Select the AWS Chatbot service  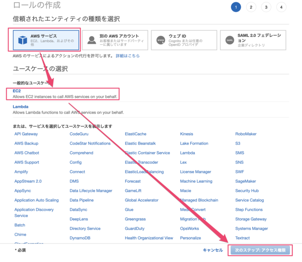coord(27,153)
